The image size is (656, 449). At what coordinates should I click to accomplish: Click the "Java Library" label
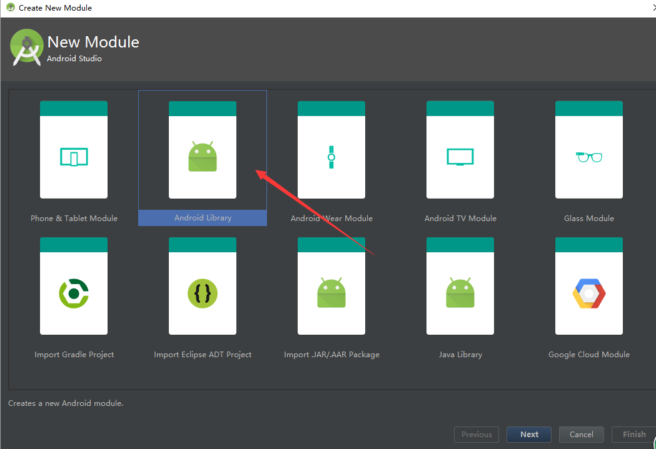[x=460, y=355]
